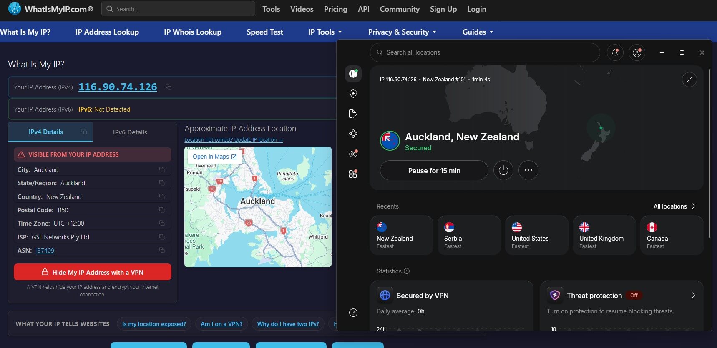This screenshot has height=348, width=717.
Task: Connect to Serbia in Recents
Action: click(469, 236)
